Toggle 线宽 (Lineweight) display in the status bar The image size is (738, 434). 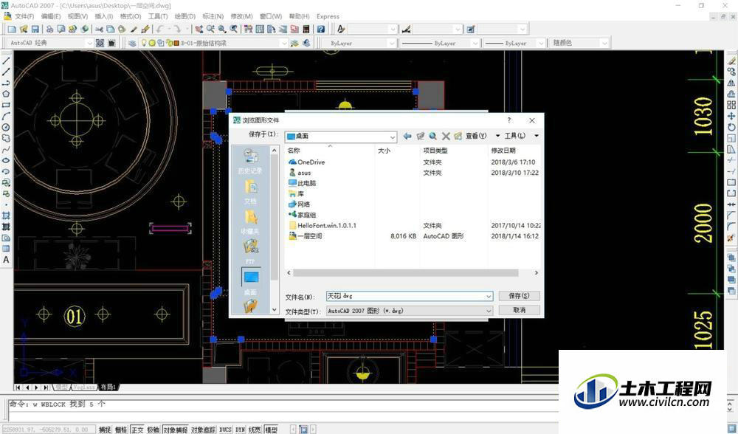tap(255, 430)
